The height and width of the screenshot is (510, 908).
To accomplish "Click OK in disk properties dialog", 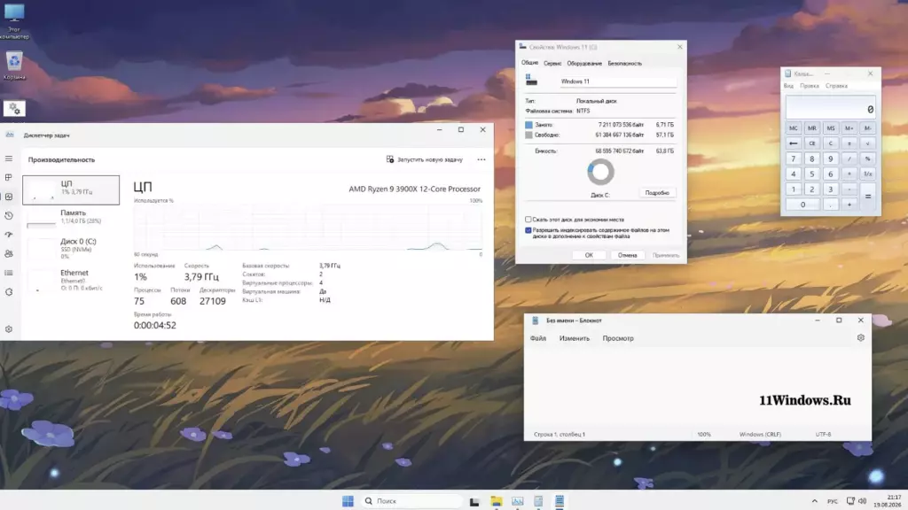I will click(589, 255).
